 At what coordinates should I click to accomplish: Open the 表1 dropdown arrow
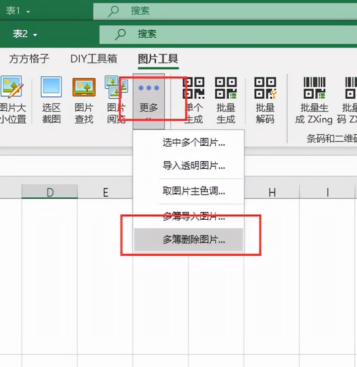pos(28,11)
